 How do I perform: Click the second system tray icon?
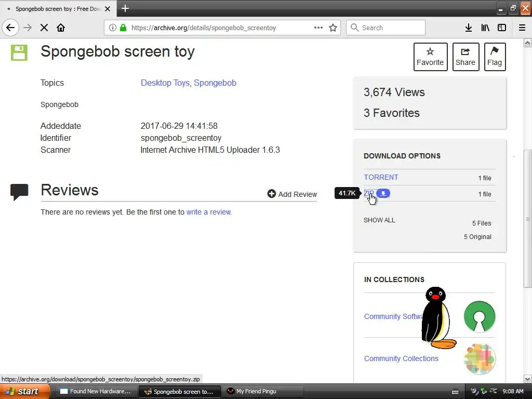tap(484, 391)
